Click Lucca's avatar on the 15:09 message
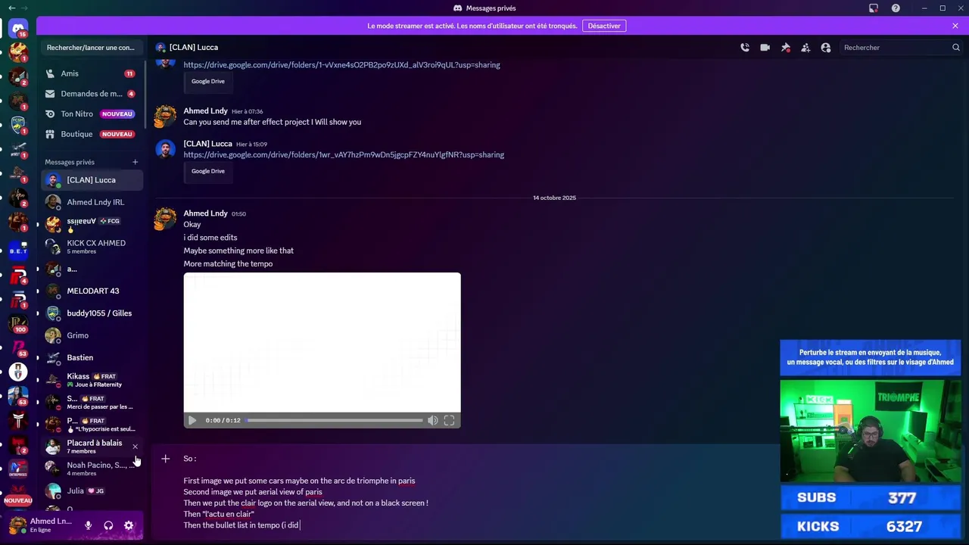969x545 pixels. 165,149
